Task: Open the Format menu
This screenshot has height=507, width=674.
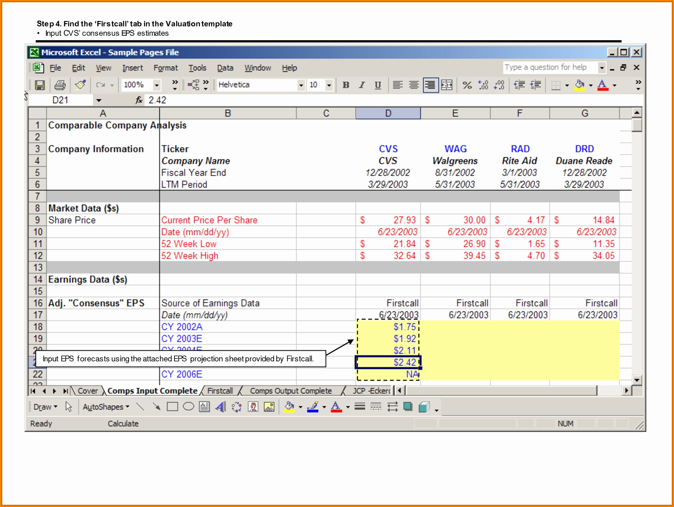Action: coord(166,68)
